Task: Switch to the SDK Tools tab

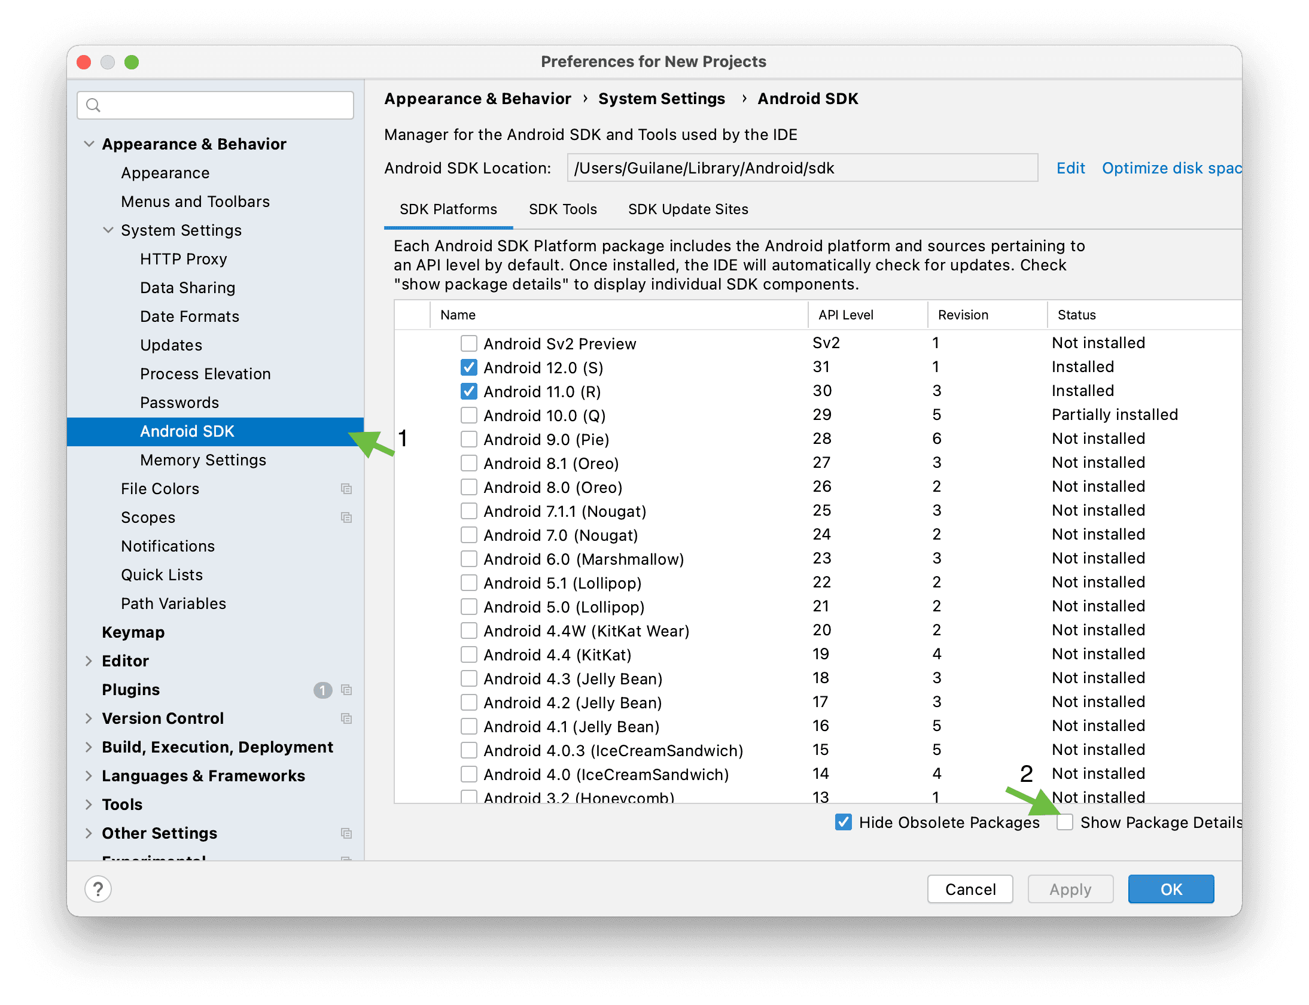Action: tap(562, 209)
